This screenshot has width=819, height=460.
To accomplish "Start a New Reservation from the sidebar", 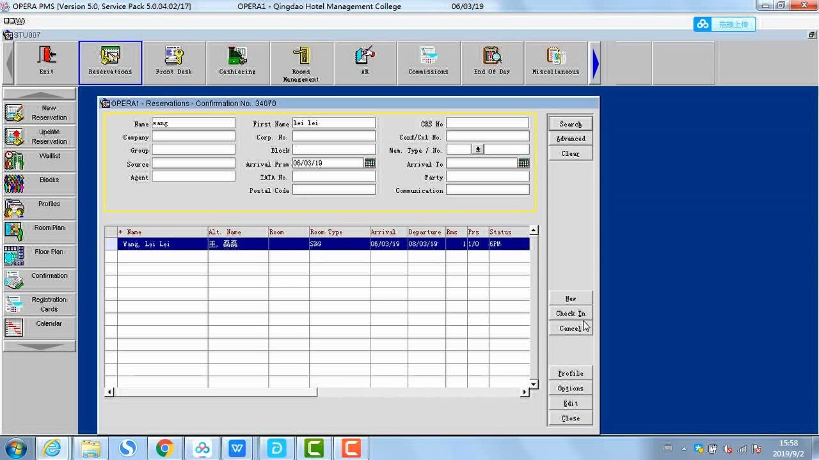I will tap(40, 113).
